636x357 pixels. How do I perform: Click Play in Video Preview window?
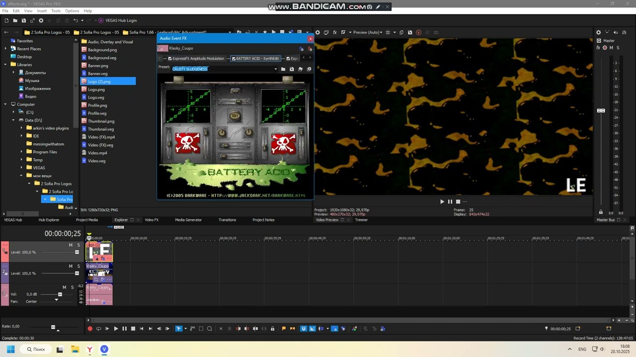442,201
